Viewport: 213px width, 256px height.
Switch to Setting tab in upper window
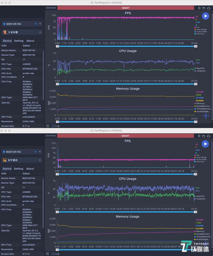19,41
